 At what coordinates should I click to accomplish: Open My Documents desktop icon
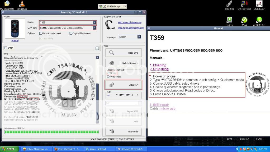coord(7,5)
